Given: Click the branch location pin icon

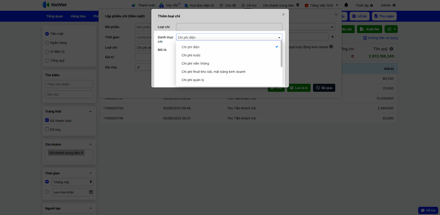Looking at the screenshot, I should pyautogui.click(x=298, y=5).
